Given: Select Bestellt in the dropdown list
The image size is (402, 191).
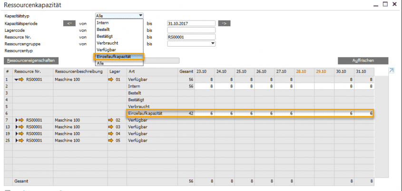Looking at the screenshot, I should click(119, 29).
